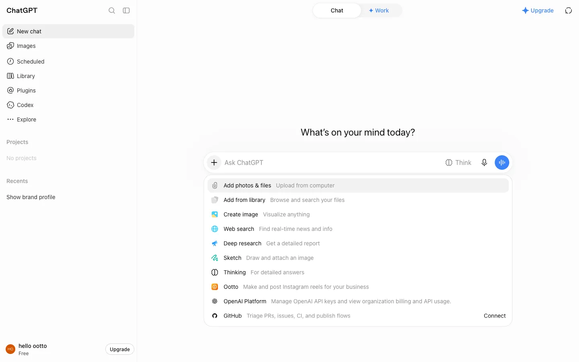Focus the Ask ChatGPT input field
This screenshot has width=579, height=362.
332,162
